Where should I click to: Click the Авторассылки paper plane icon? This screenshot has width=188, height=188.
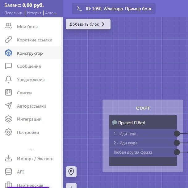(x=8, y=105)
